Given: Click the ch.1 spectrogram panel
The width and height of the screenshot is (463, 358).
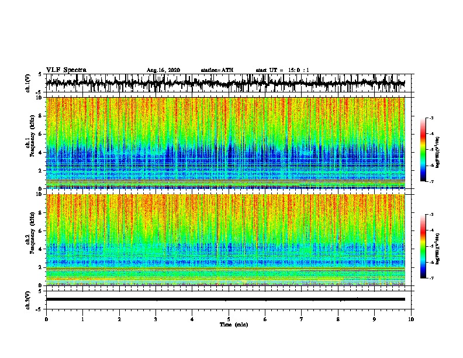Looking at the screenshot, I should pyautogui.click(x=225, y=143).
